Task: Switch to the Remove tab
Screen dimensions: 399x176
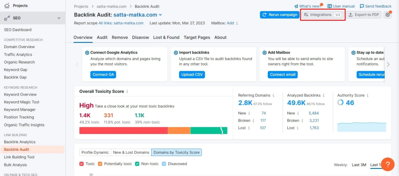Action: click(120, 37)
